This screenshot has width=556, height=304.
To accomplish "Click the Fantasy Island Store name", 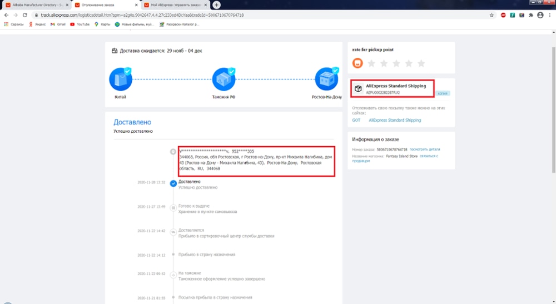I will (x=402, y=156).
